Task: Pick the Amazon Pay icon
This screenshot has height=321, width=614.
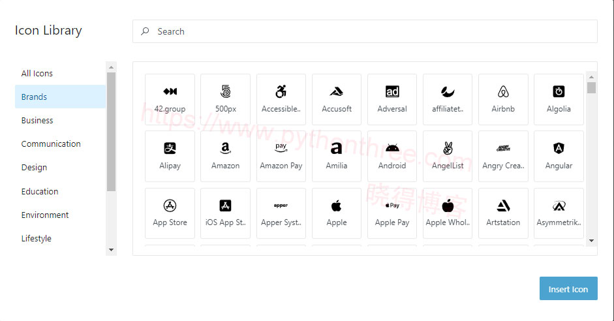Action: pos(281,156)
